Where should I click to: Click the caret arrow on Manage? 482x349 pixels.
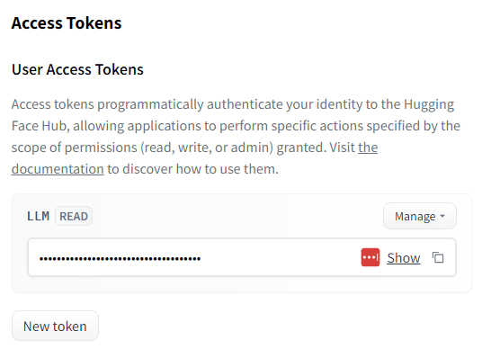click(442, 216)
